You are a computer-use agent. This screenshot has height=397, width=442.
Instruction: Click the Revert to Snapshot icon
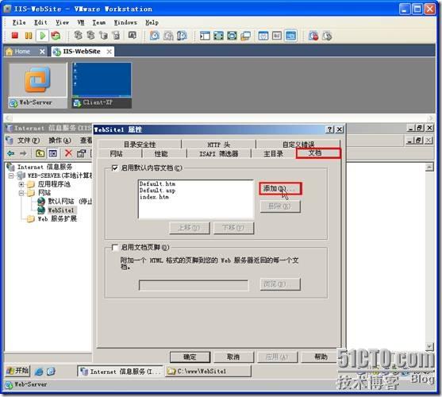click(168, 36)
